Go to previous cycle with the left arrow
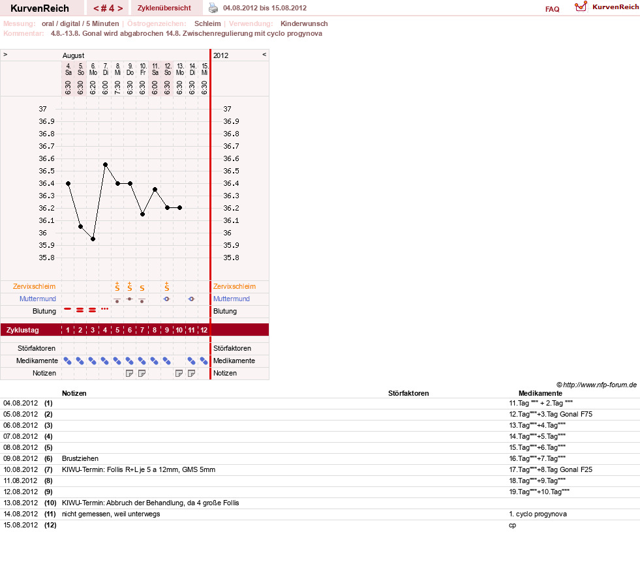 [96, 8]
